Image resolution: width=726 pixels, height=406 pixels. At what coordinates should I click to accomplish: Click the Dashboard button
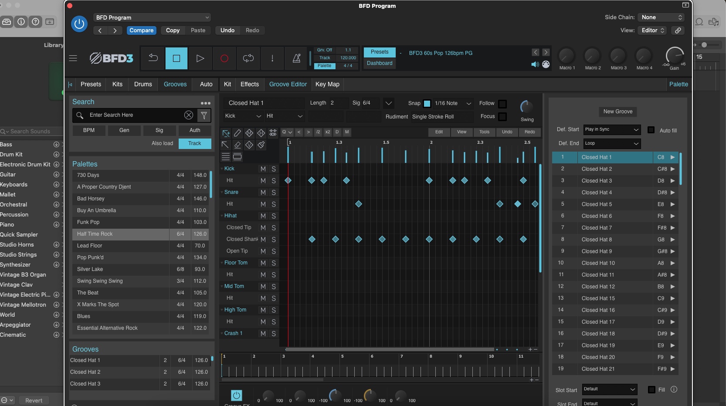(x=380, y=64)
